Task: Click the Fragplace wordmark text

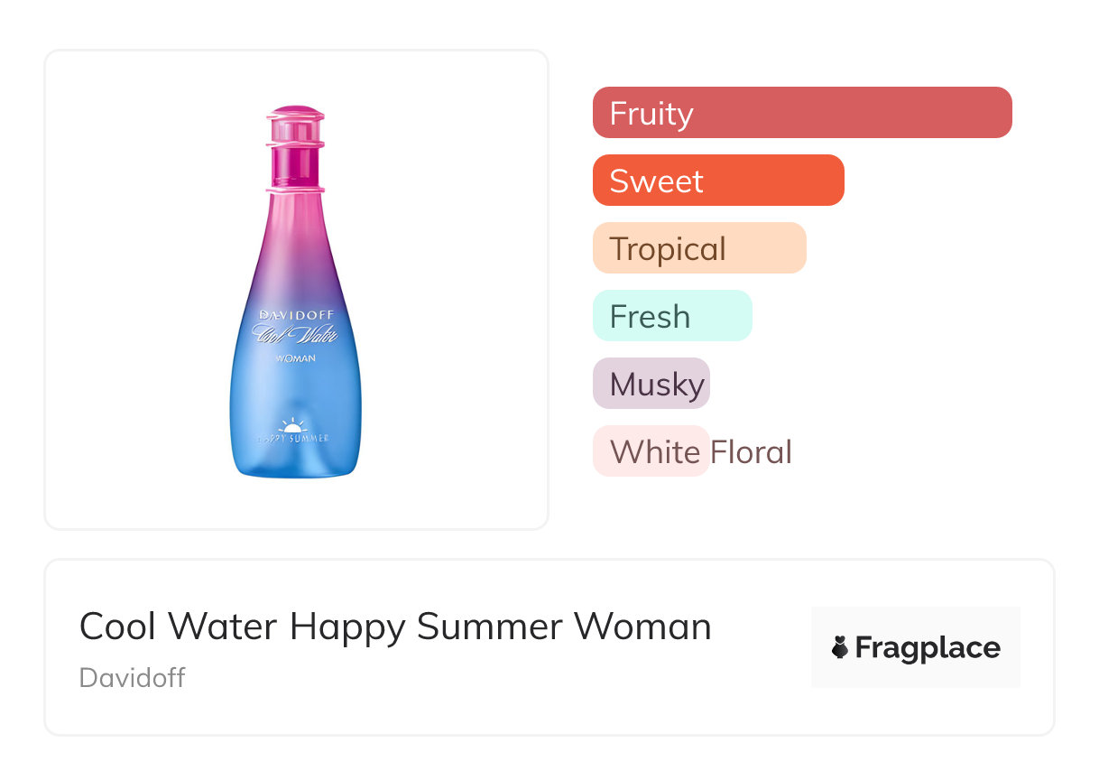Action: pyautogui.click(x=928, y=647)
